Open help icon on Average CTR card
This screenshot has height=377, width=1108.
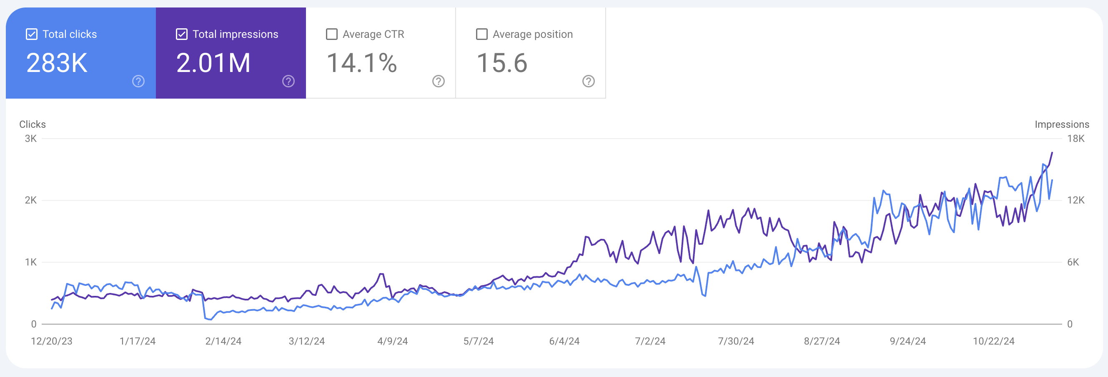(x=438, y=81)
